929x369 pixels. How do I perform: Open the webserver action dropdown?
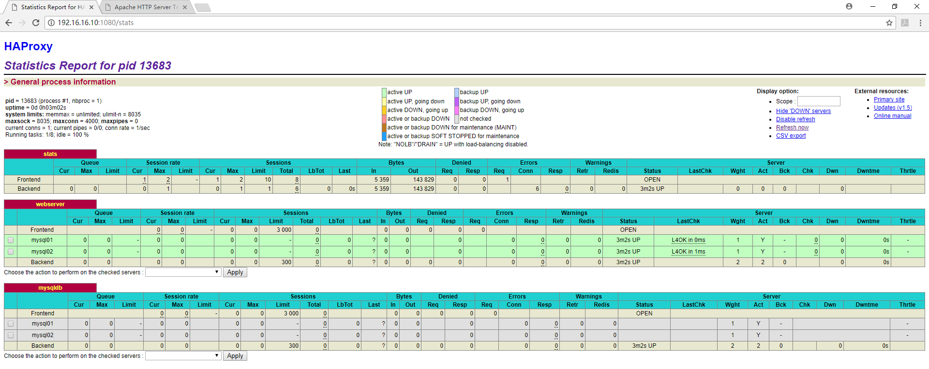tap(183, 272)
